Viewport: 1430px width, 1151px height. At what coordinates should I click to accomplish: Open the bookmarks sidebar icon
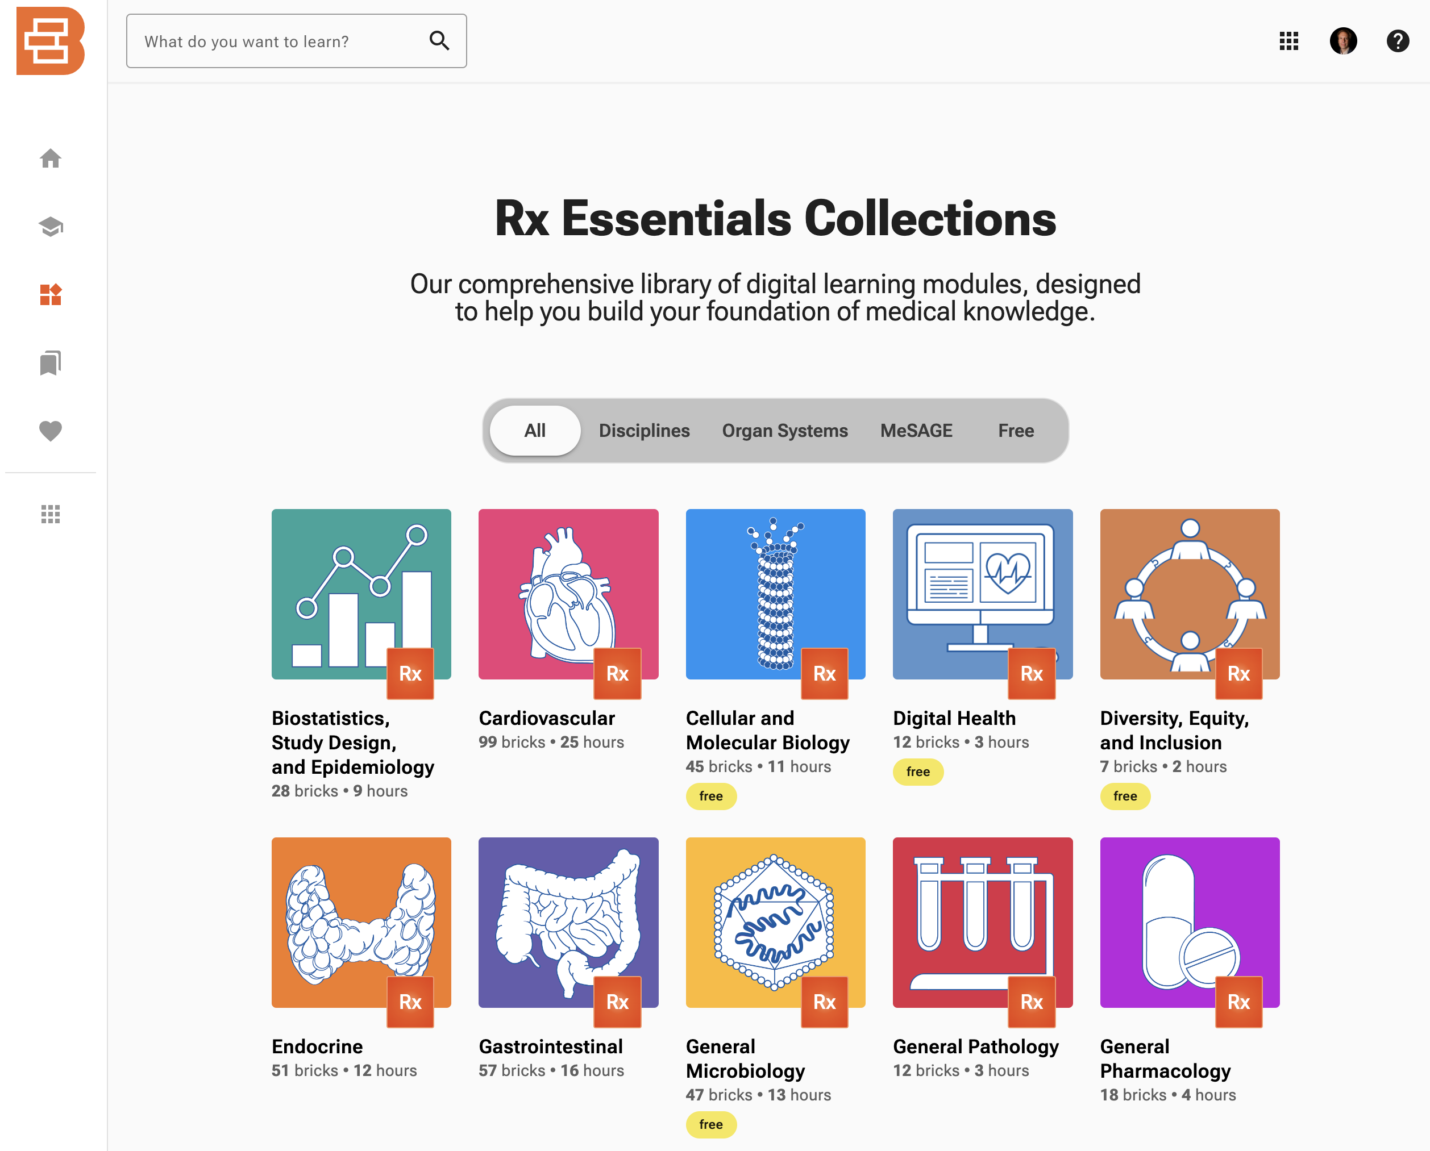[51, 364]
